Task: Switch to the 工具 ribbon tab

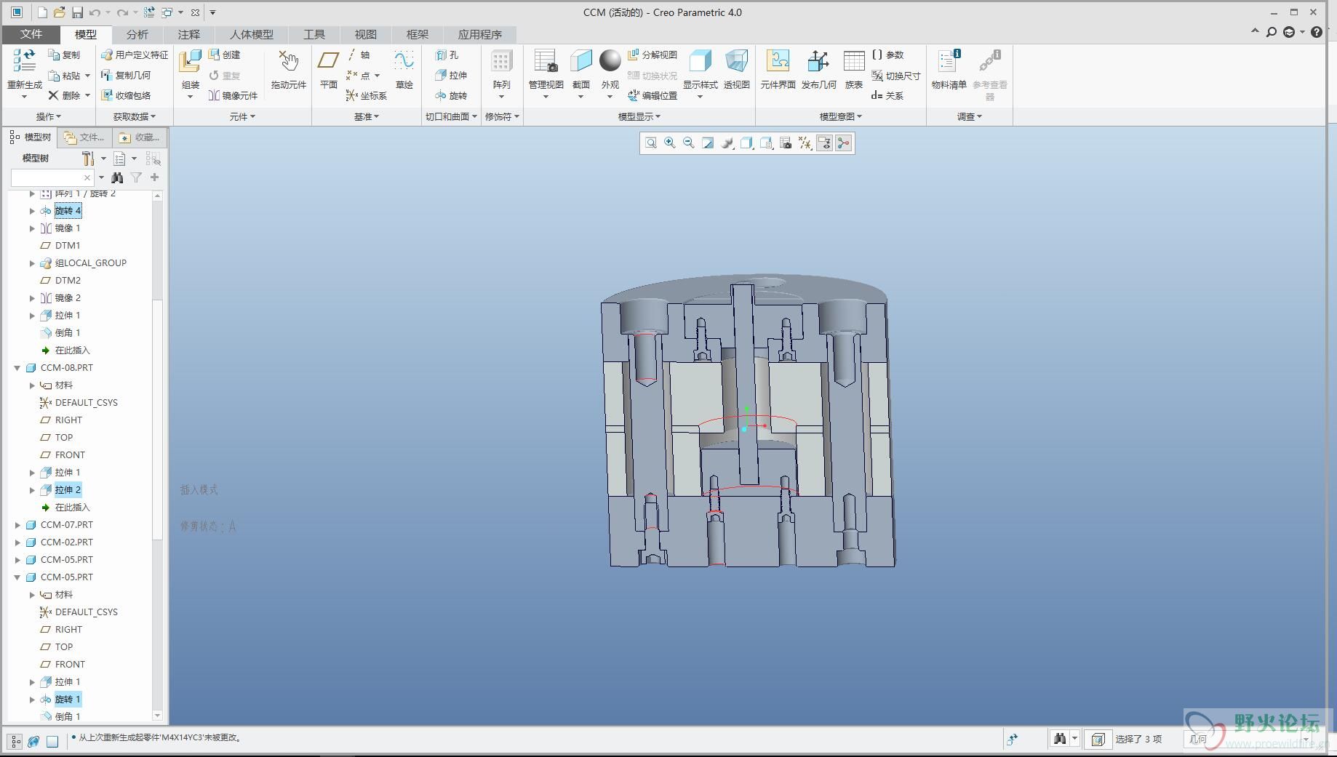Action: 314,34
